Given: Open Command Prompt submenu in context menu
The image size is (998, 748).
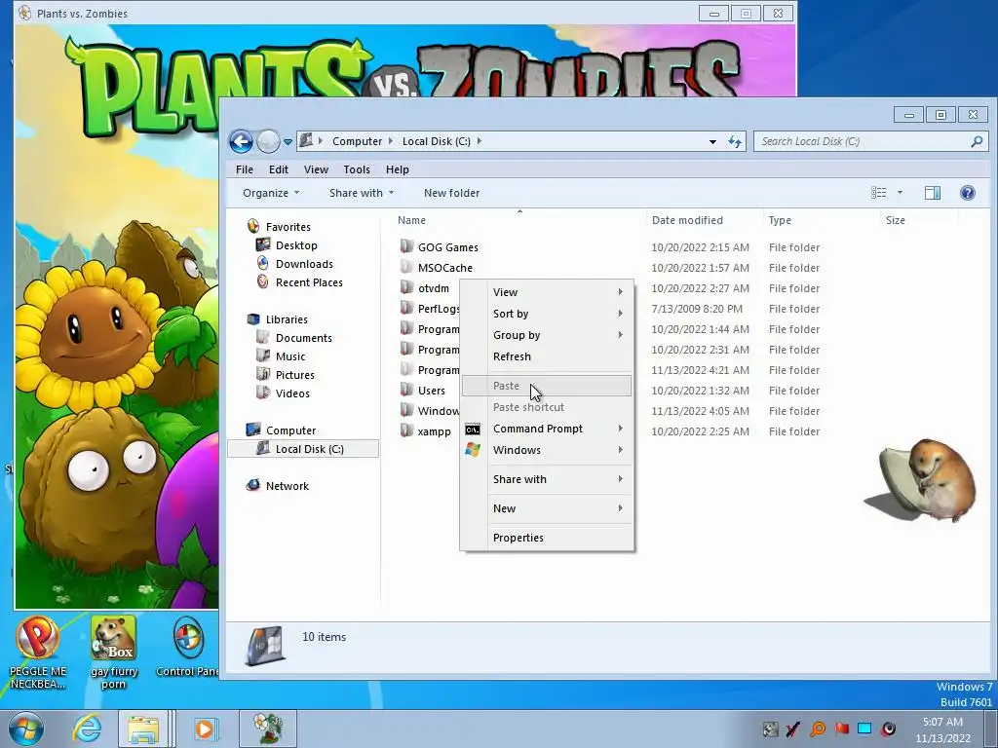Looking at the screenshot, I should pos(547,429).
